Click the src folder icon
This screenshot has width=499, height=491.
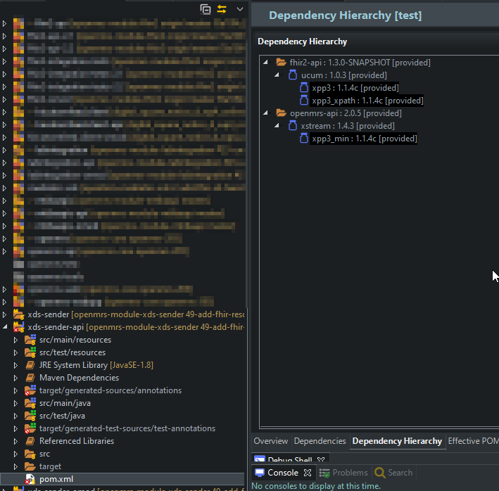pos(30,454)
